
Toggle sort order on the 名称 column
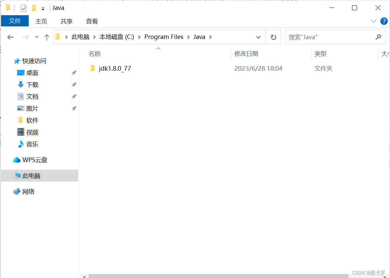coord(95,53)
